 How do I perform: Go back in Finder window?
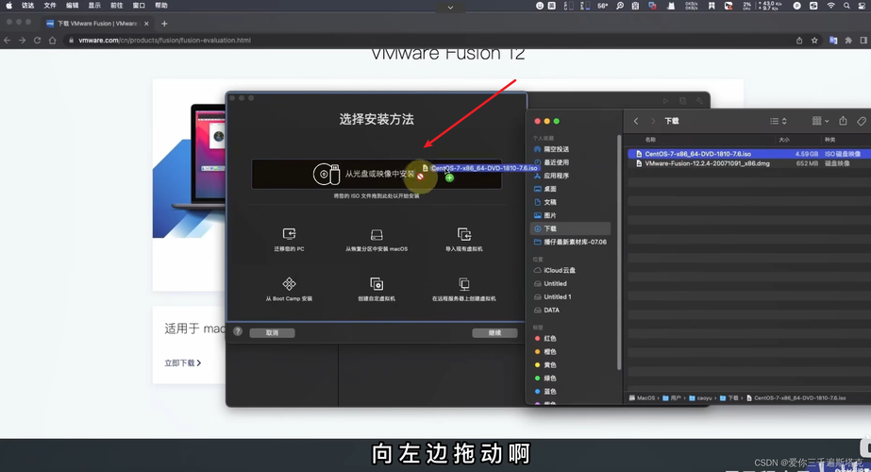coord(636,121)
